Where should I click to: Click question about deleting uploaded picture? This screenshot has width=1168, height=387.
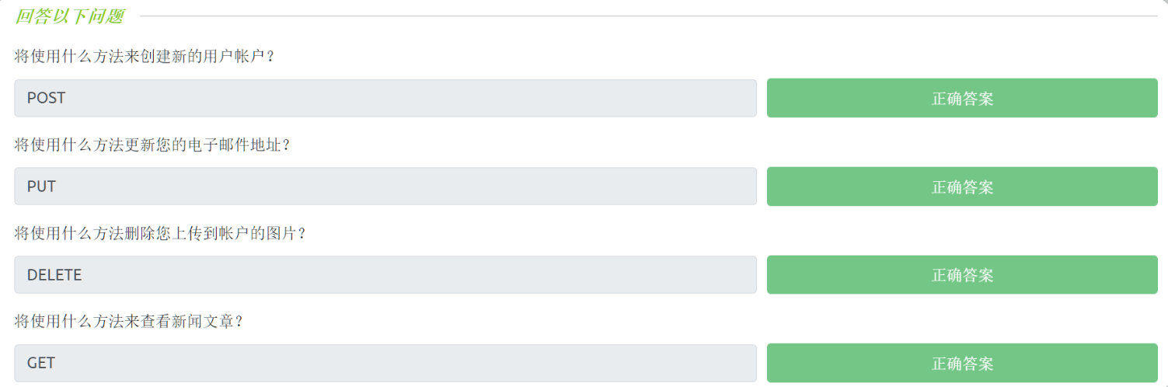[x=160, y=233]
